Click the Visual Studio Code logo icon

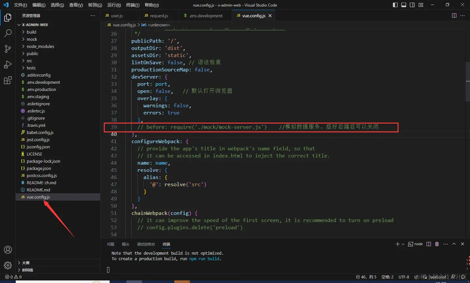[6, 5]
